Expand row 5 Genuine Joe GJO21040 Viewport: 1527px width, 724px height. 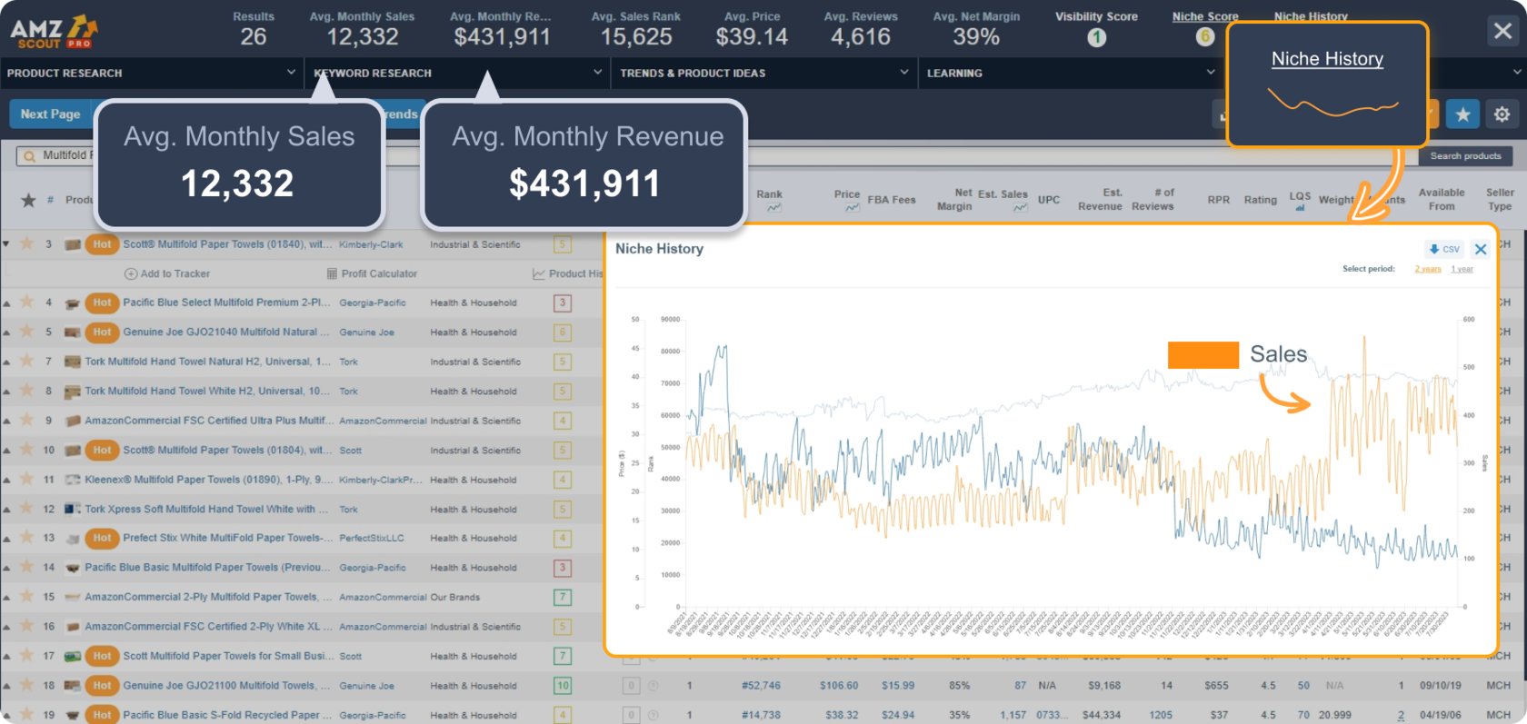tap(6, 332)
